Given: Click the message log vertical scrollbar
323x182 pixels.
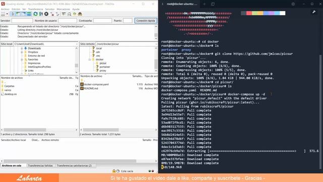Looking at the screenshot, I should click(x=156, y=32).
